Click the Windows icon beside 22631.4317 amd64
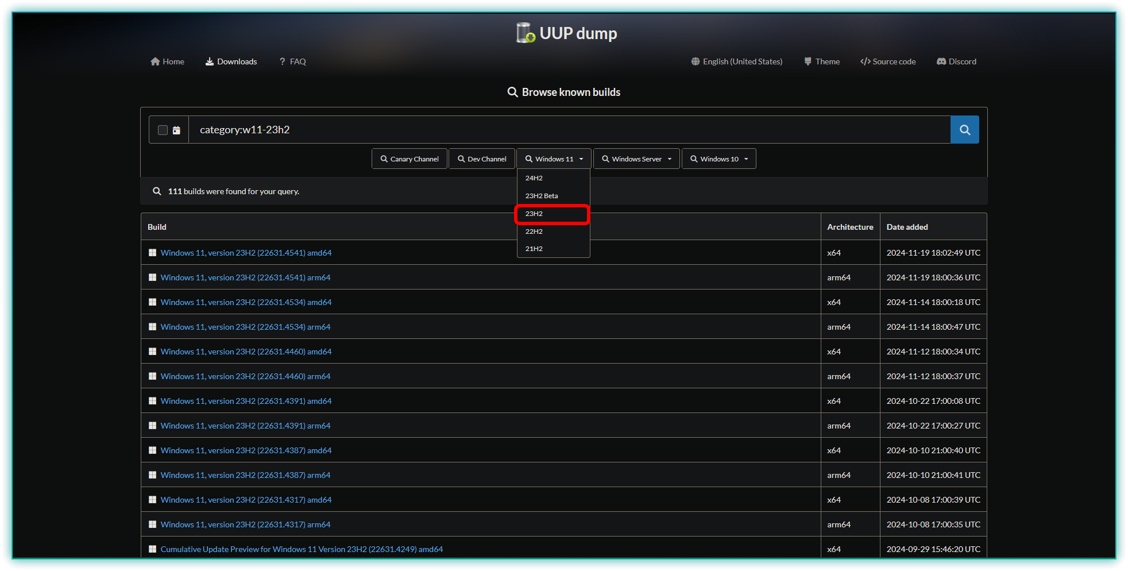Image resolution: width=1128 pixels, height=571 pixels. click(x=152, y=500)
